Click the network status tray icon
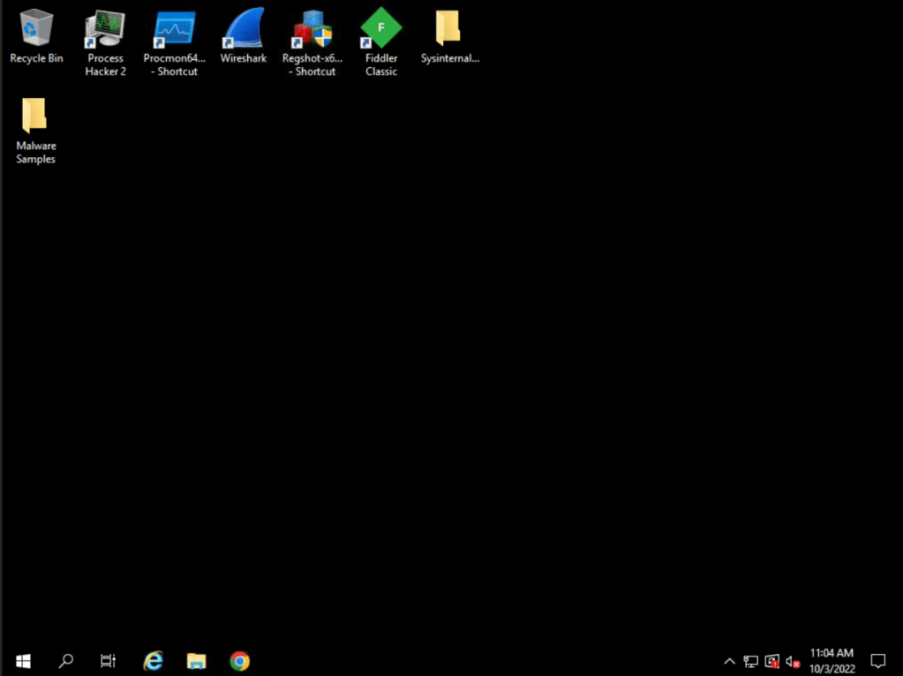The width and height of the screenshot is (903, 676). [x=750, y=661]
